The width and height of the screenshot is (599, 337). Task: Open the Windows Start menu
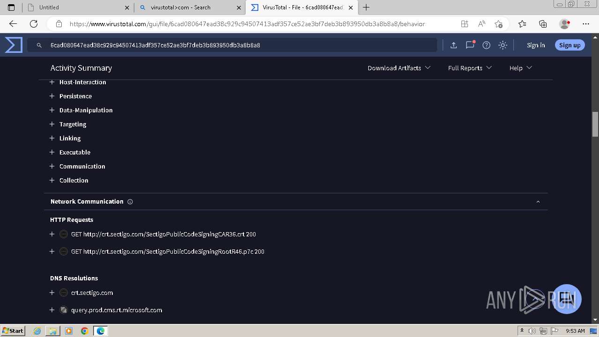pos(13,331)
